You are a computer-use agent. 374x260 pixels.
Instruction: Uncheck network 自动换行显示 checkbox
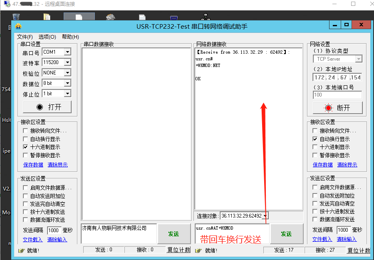tap(315, 139)
